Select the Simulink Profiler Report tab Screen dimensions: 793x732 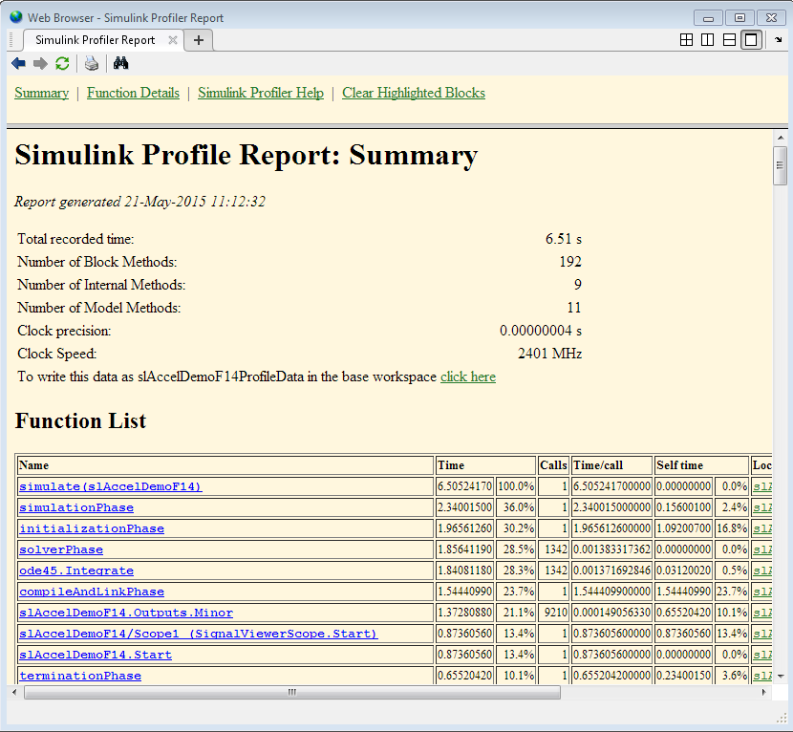pos(95,40)
